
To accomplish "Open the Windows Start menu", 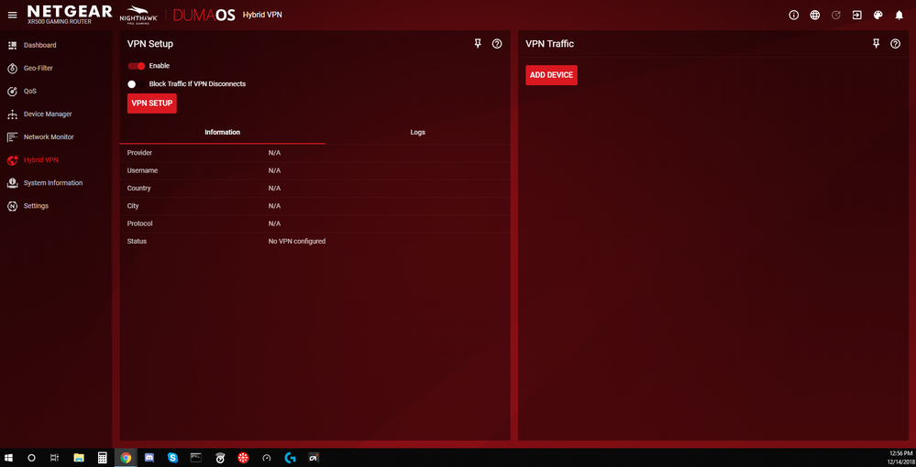I will [9, 458].
